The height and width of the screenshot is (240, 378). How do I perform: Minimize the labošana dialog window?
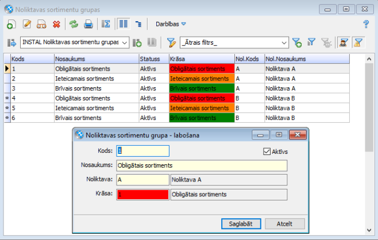pyautogui.click(x=260, y=135)
